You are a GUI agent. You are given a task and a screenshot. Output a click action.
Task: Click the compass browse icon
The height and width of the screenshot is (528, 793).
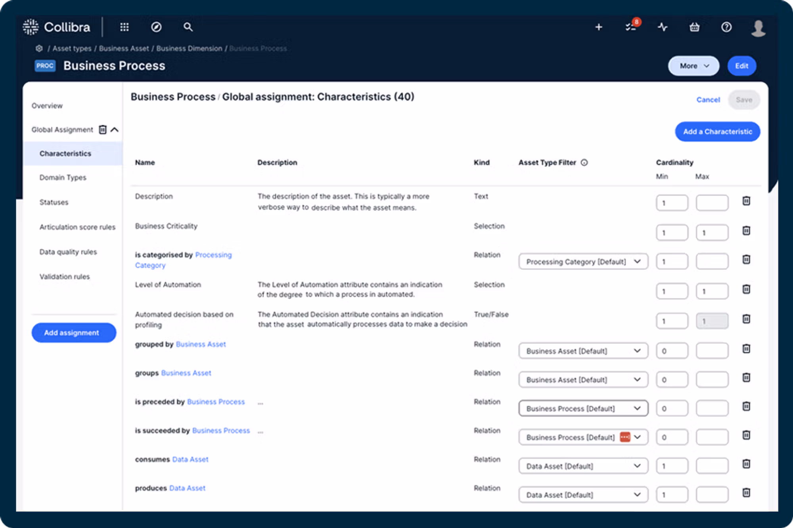point(156,27)
